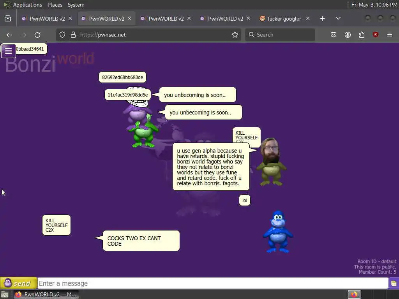This screenshot has height=299, width=399.
Task: Click the Firefox Search box
Action: 280,35
